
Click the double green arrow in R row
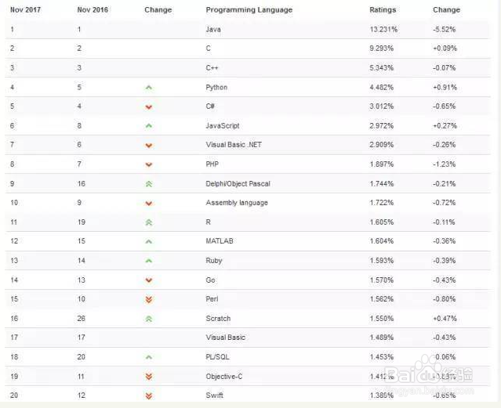[x=149, y=222]
